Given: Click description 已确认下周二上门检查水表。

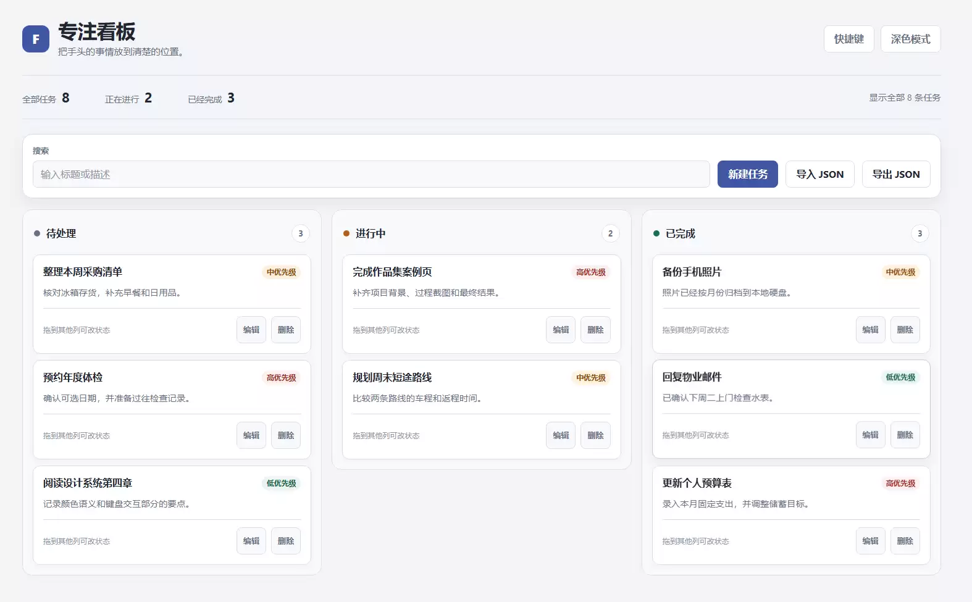Looking at the screenshot, I should [x=719, y=398].
